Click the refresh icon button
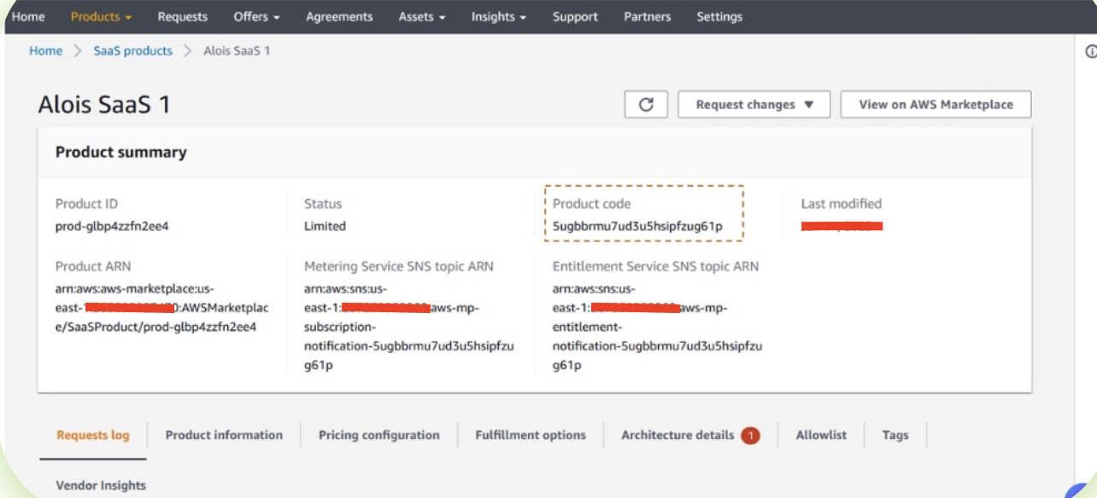 coord(647,105)
